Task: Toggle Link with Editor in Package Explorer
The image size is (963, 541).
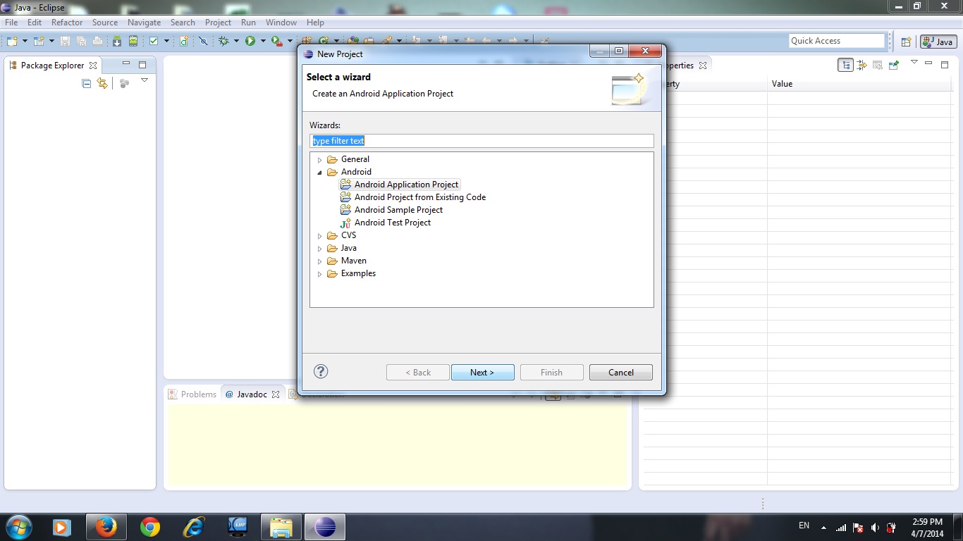Action: (102, 83)
